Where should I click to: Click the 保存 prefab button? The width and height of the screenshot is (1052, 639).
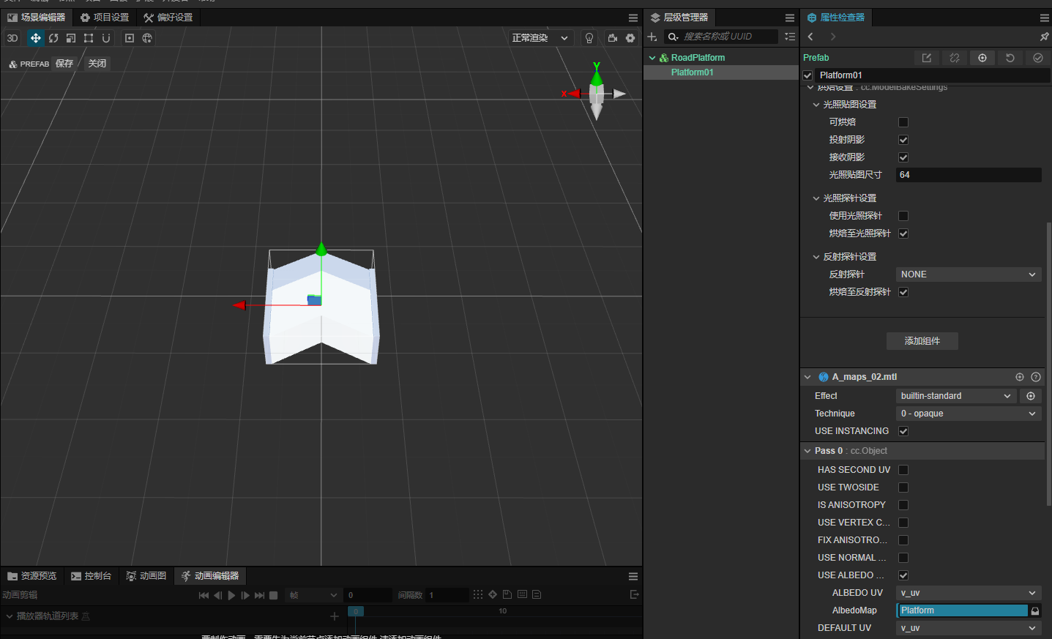(x=64, y=64)
